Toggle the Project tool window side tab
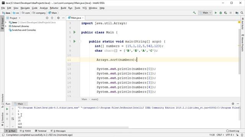 [2, 24]
